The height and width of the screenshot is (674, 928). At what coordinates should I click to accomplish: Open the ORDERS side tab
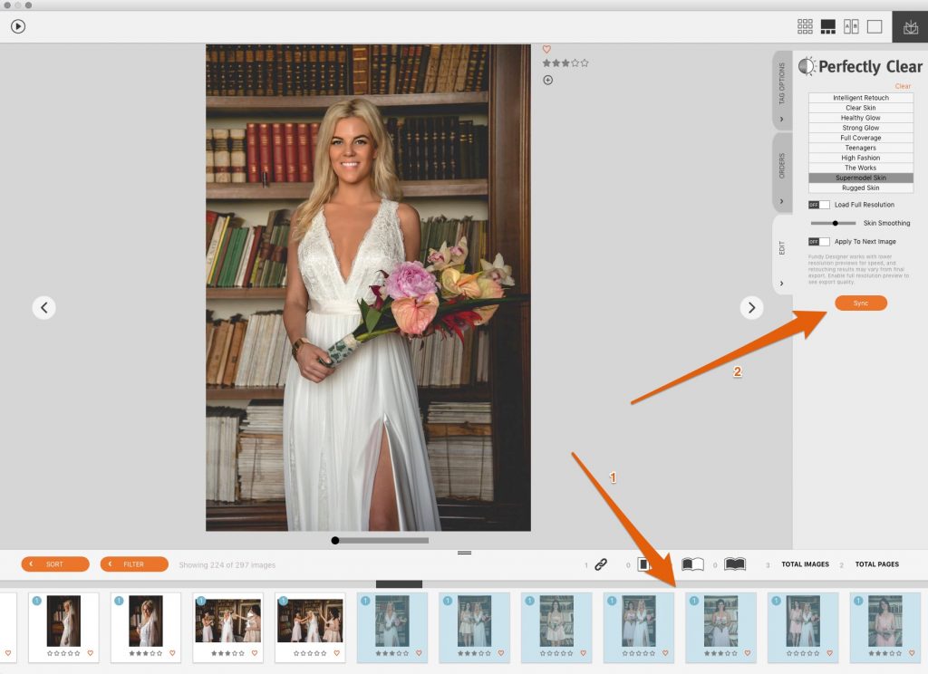[x=782, y=172]
